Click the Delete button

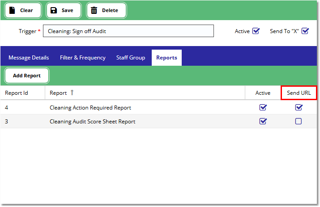pyautogui.click(x=107, y=10)
